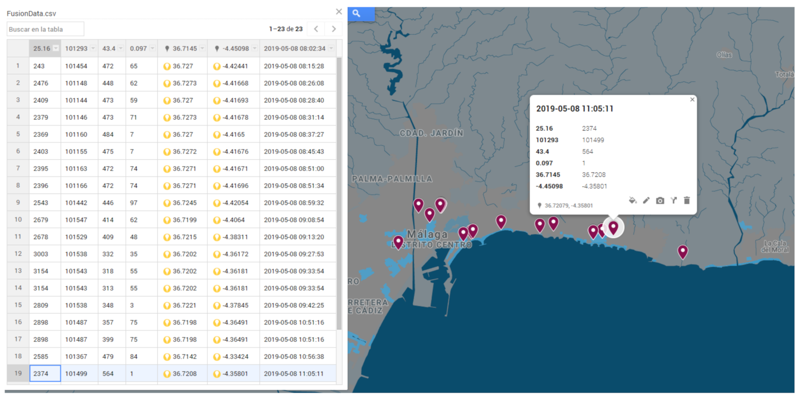Click the blue map search magnifier icon
This screenshot has height=399, width=800.
pyautogui.click(x=356, y=14)
